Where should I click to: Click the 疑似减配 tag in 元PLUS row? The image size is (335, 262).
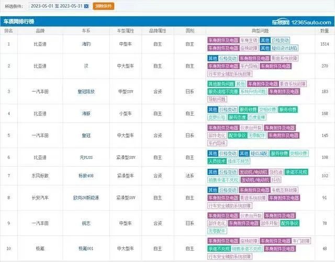pyautogui.click(x=259, y=154)
